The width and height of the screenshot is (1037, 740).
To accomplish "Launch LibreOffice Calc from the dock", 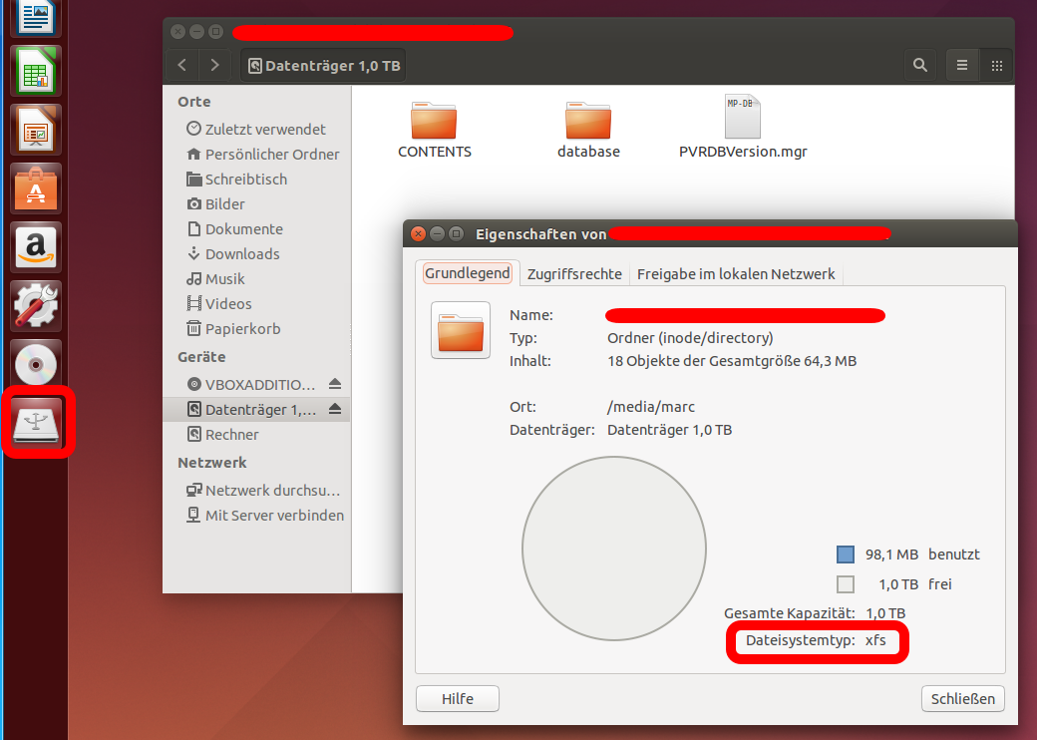I will [x=35, y=71].
